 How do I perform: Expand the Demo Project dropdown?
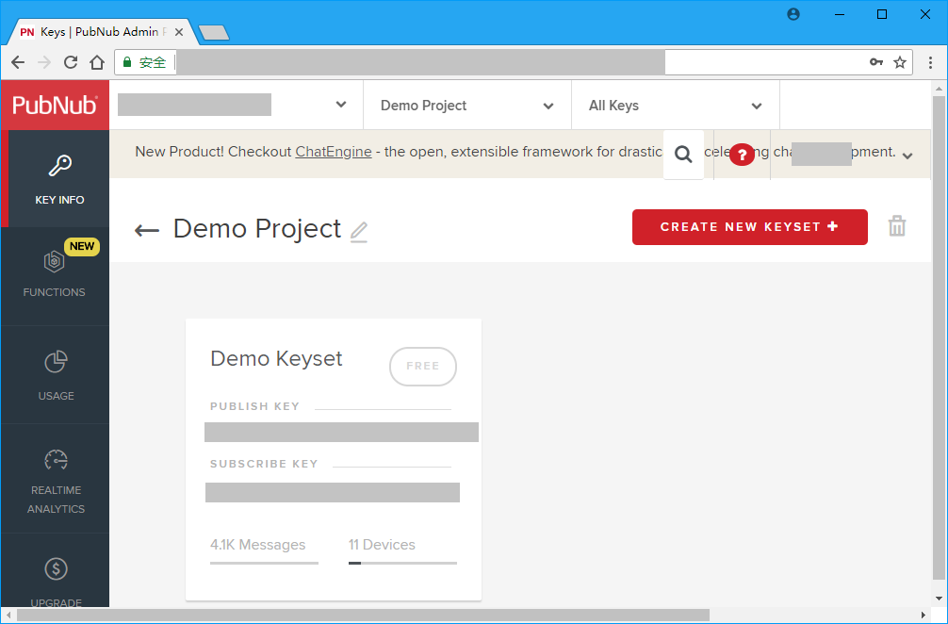pos(548,106)
